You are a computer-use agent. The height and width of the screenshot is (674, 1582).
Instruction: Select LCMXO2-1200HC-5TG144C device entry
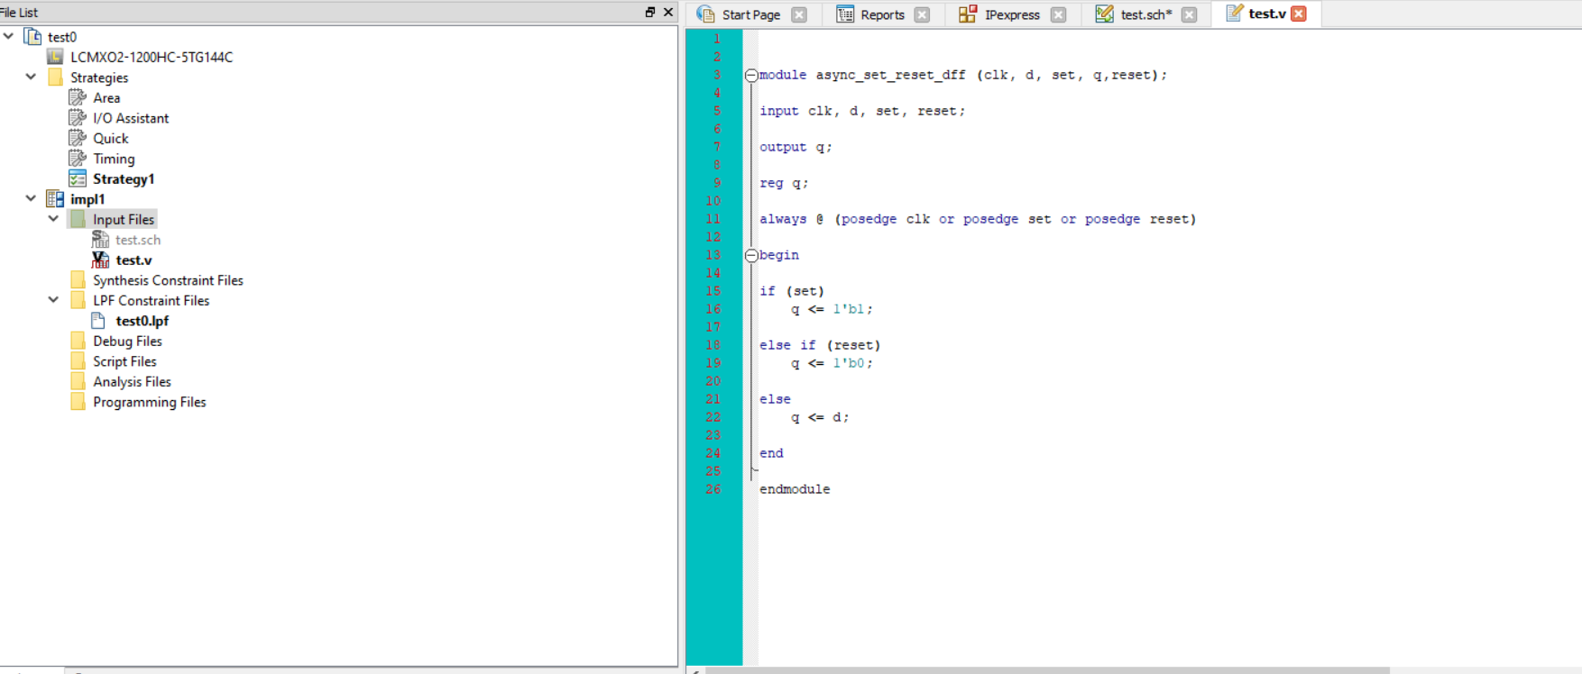(152, 57)
